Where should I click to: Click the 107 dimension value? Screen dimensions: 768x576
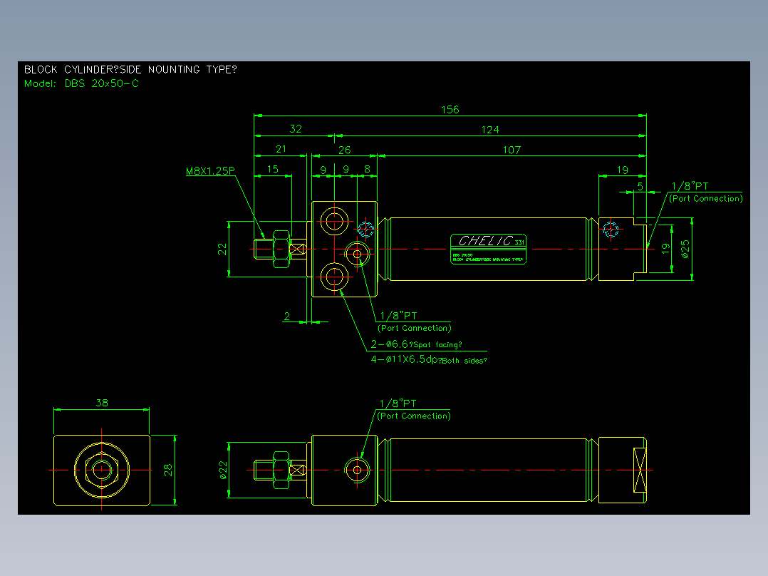coord(512,150)
